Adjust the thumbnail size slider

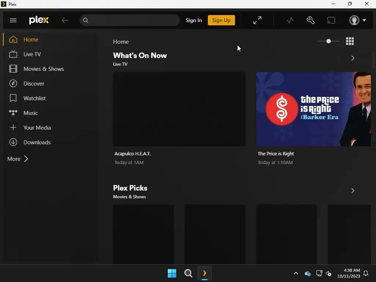pos(328,41)
